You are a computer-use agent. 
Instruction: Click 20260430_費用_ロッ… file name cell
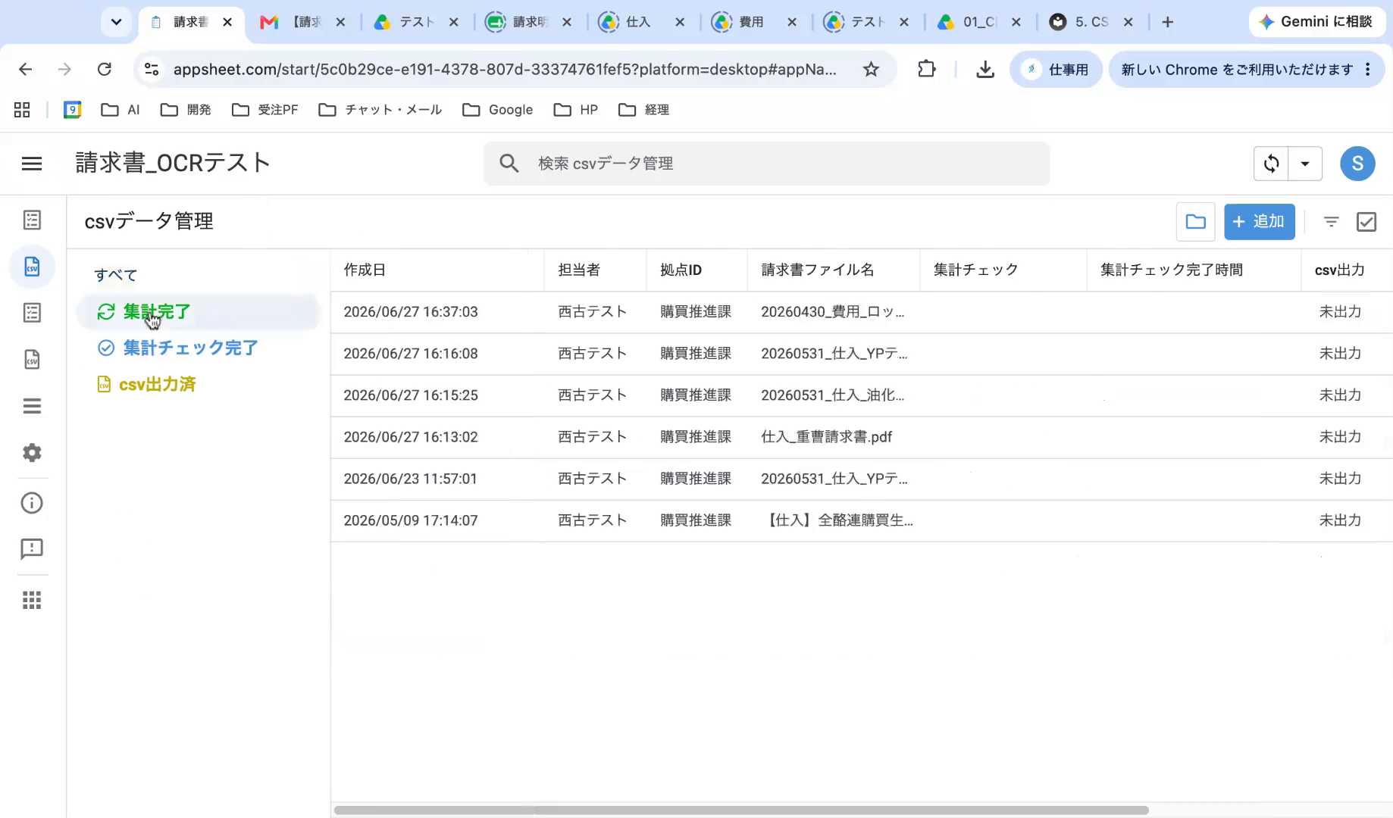pos(832,312)
